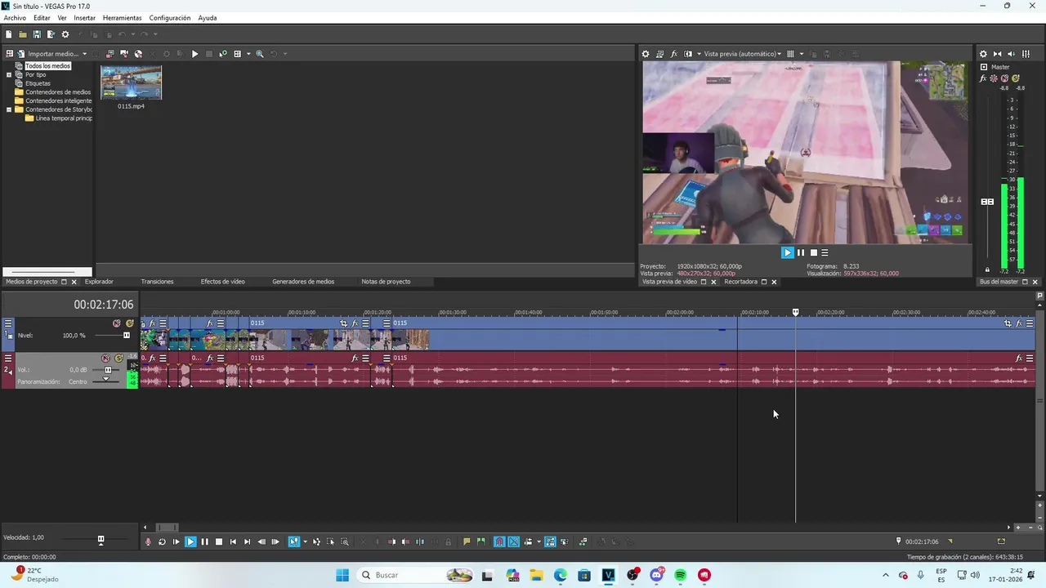Go to end of project in transport bar
1046x588 pixels.
click(x=247, y=541)
